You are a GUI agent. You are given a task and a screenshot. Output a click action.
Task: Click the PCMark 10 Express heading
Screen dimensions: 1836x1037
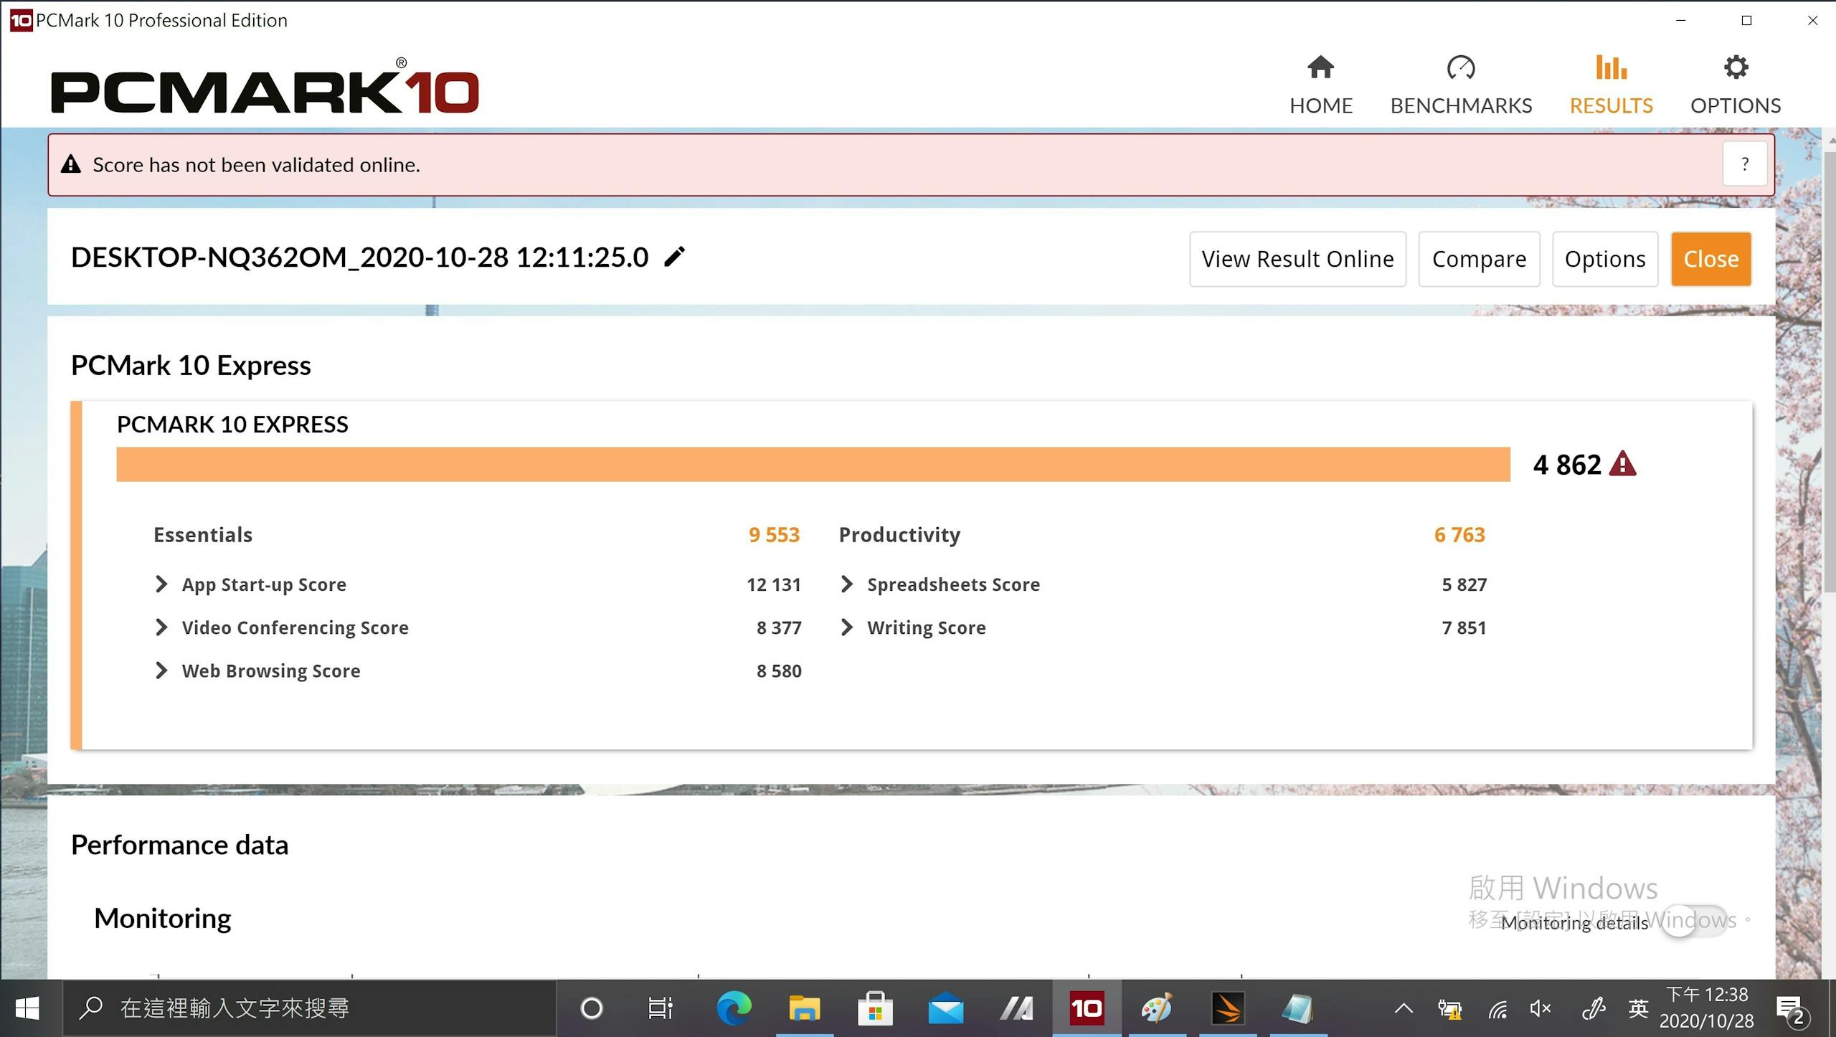pos(191,366)
